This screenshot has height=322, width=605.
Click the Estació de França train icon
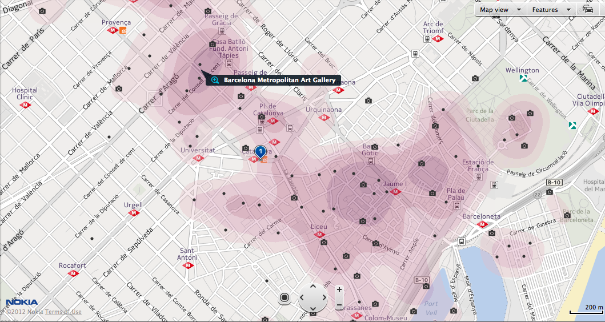pos(478,177)
